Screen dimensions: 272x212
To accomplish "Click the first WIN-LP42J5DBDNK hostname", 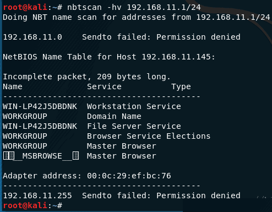I will [40, 106].
